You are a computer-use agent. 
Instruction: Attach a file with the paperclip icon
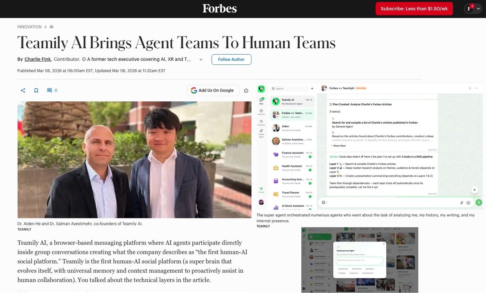coord(462,202)
